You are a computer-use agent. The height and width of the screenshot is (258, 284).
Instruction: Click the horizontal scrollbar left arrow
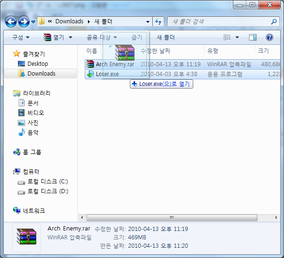click(x=82, y=217)
